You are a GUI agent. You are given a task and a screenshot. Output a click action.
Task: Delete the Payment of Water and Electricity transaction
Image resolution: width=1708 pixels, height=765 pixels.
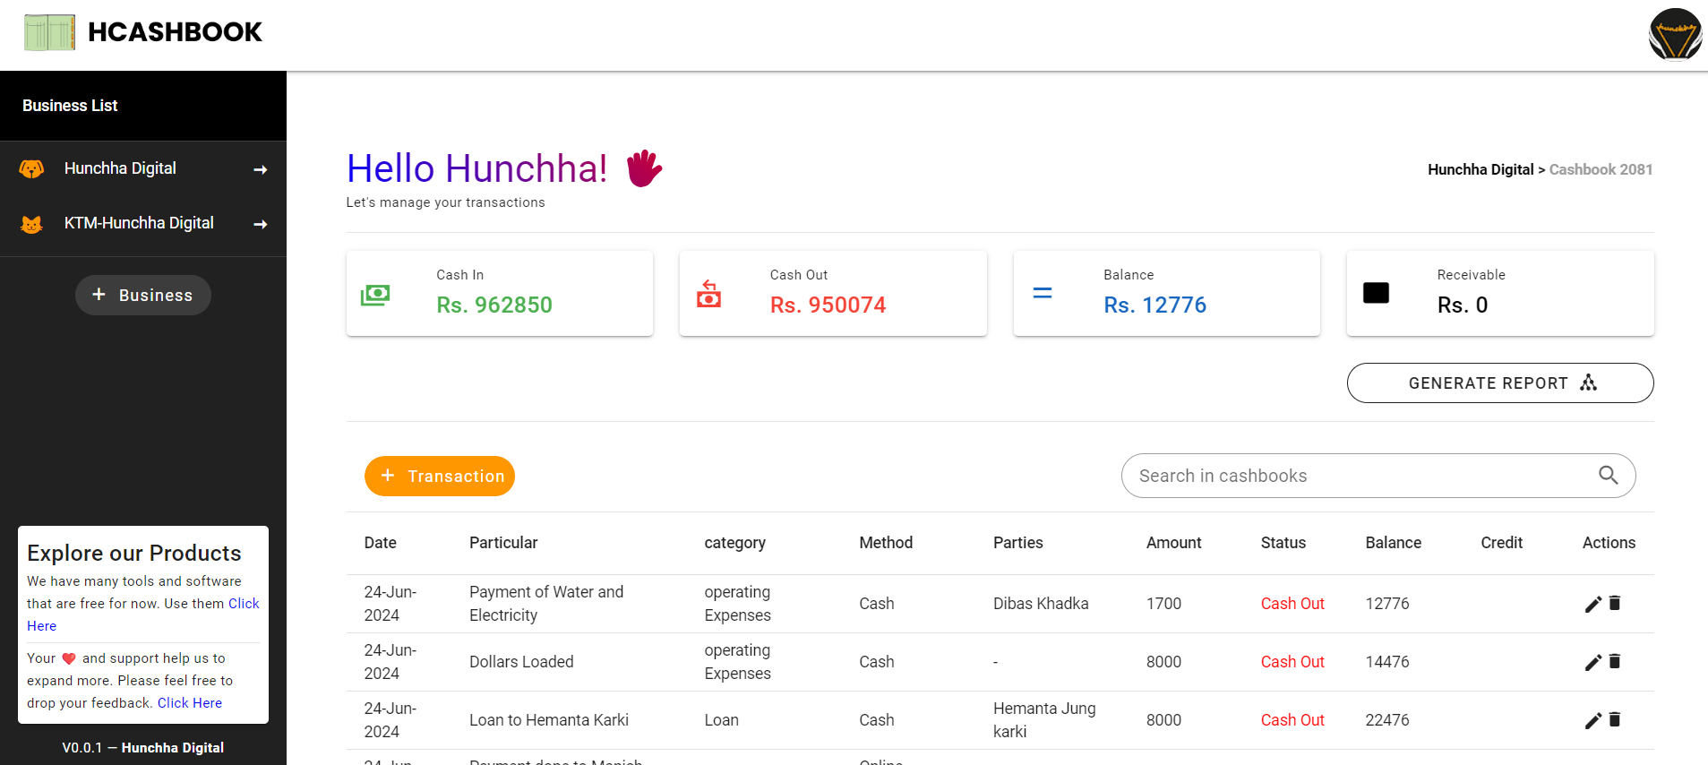tap(1615, 603)
